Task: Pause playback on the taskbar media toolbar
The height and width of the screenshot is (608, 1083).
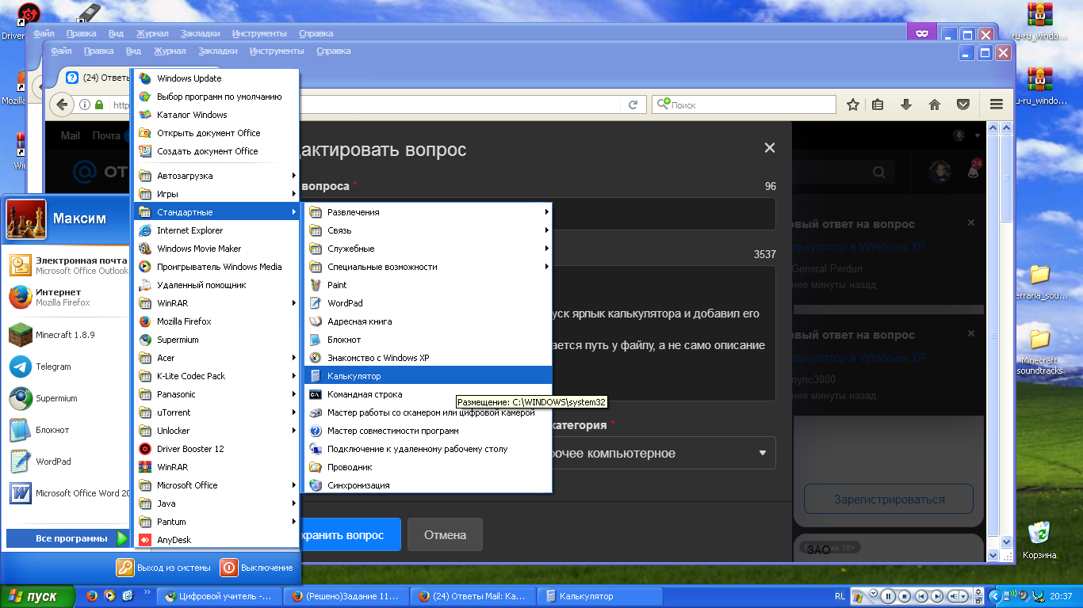Action: (x=889, y=596)
